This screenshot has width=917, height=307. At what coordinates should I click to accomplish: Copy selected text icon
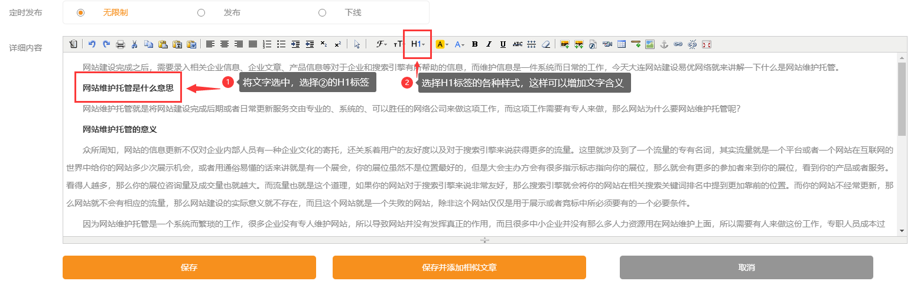[149, 44]
